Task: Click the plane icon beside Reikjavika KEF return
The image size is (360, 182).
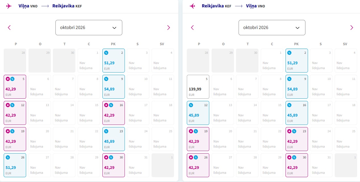Action: coord(193,6)
